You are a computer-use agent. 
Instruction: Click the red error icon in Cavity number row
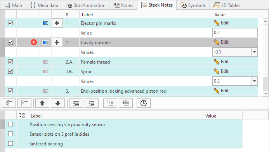[34, 42]
